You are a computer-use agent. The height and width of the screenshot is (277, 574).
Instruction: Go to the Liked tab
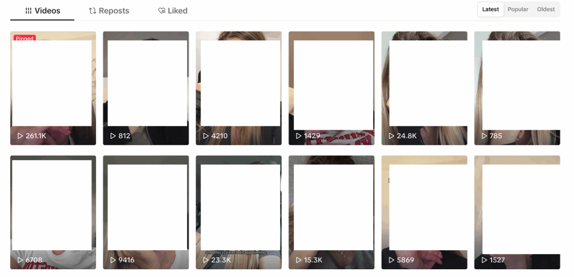point(173,11)
